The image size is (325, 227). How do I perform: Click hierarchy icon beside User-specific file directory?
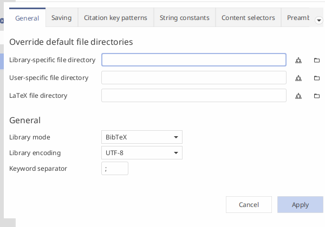click(298, 78)
